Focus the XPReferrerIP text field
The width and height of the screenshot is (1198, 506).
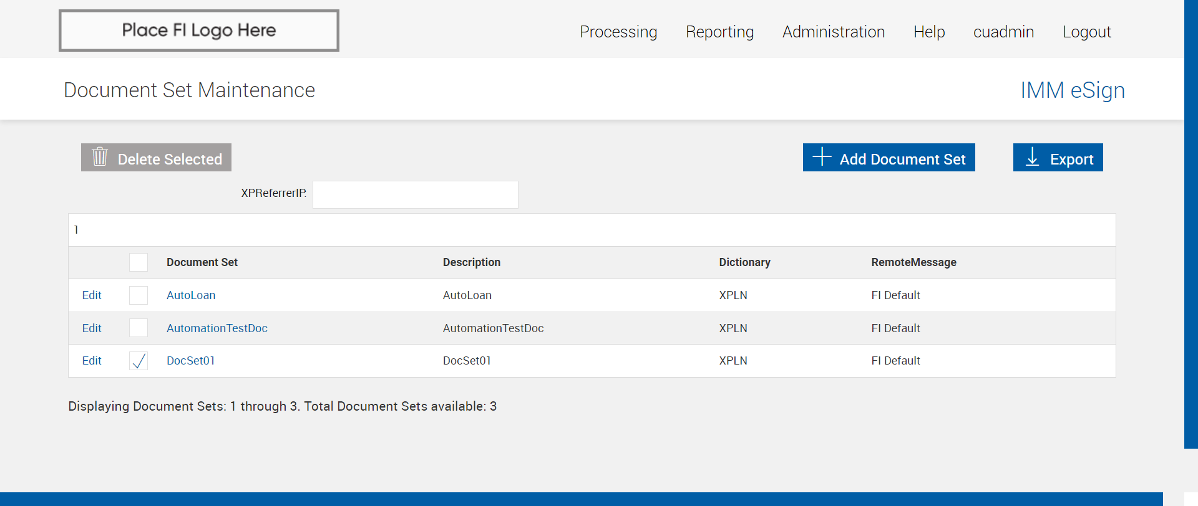[415, 194]
